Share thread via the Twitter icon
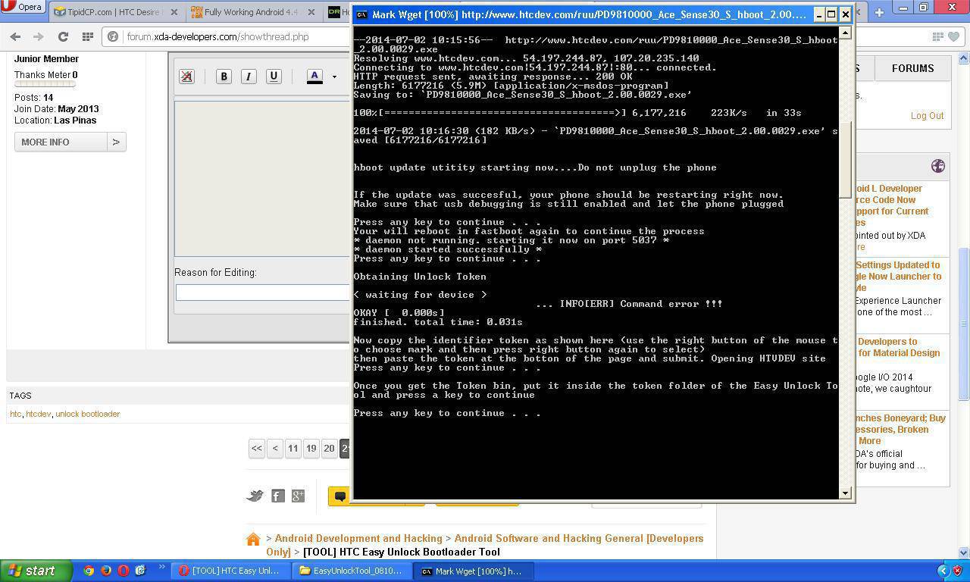The image size is (970, 582). [255, 496]
